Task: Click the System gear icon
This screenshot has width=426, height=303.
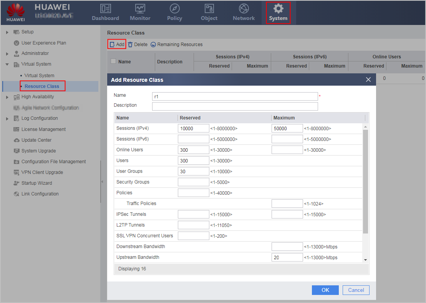Action: [278, 8]
